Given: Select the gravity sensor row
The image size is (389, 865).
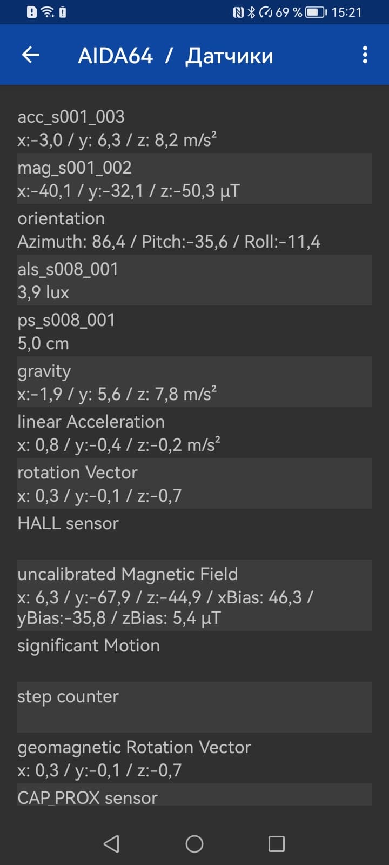Looking at the screenshot, I should pyautogui.click(x=194, y=382).
